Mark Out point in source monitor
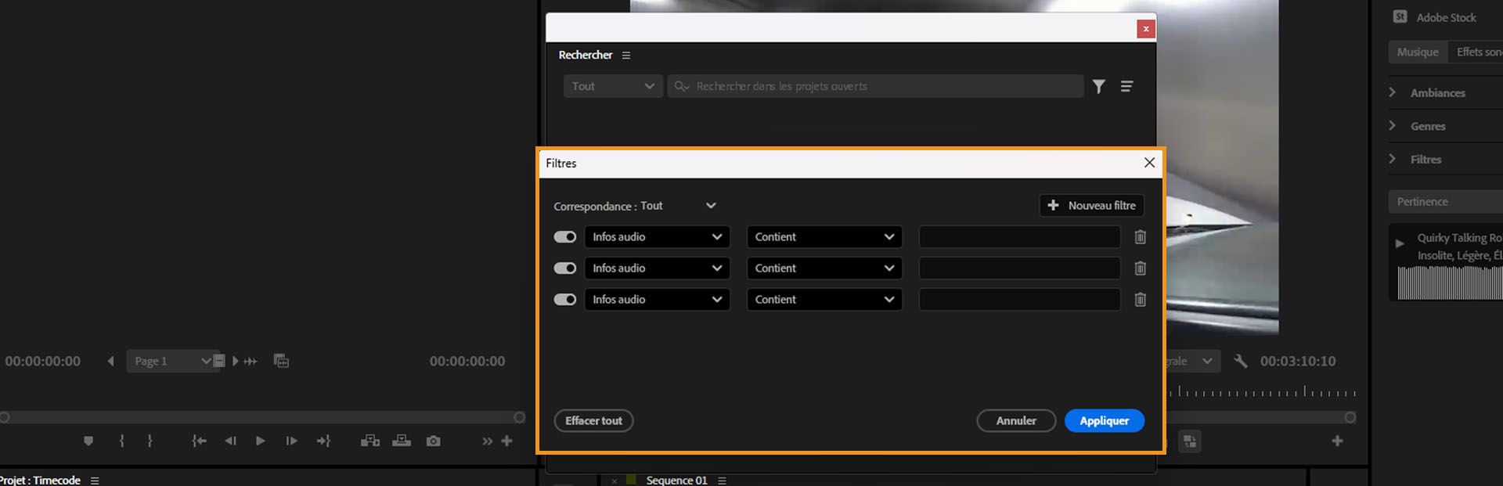 150,441
